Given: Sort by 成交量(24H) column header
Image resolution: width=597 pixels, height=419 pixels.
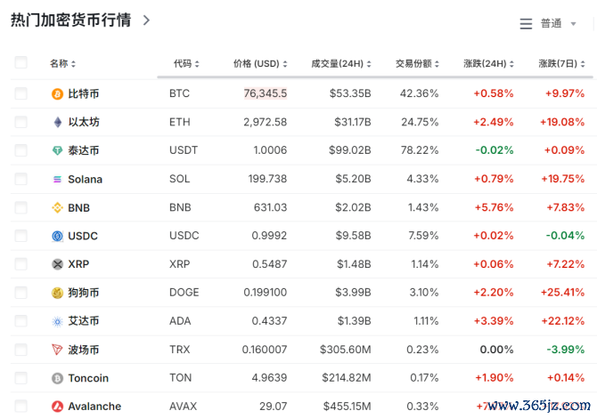Looking at the screenshot, I should [x=340, y=64].
